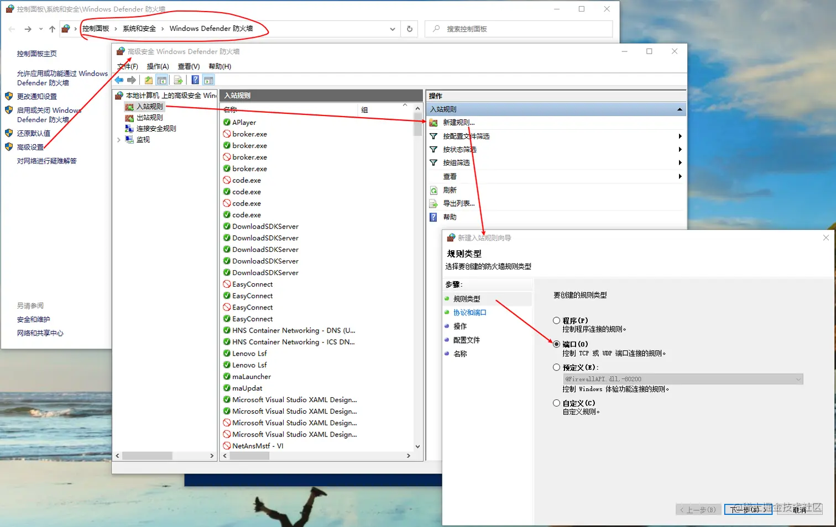836x527 pixels.
Task: Click the export list icon in the console toolbar
Action: click(x=178, y=80)
